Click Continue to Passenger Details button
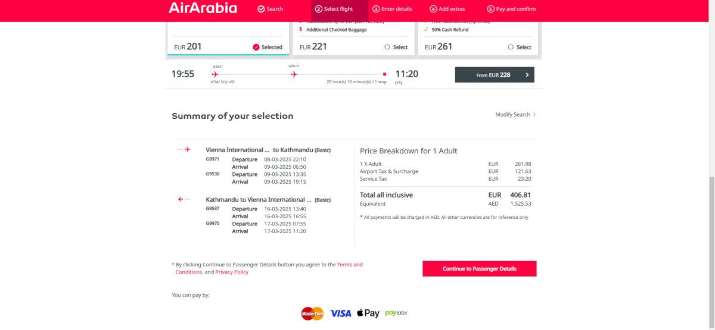Image resolution: width=715 pixels, height=330 pixels. 480,269
